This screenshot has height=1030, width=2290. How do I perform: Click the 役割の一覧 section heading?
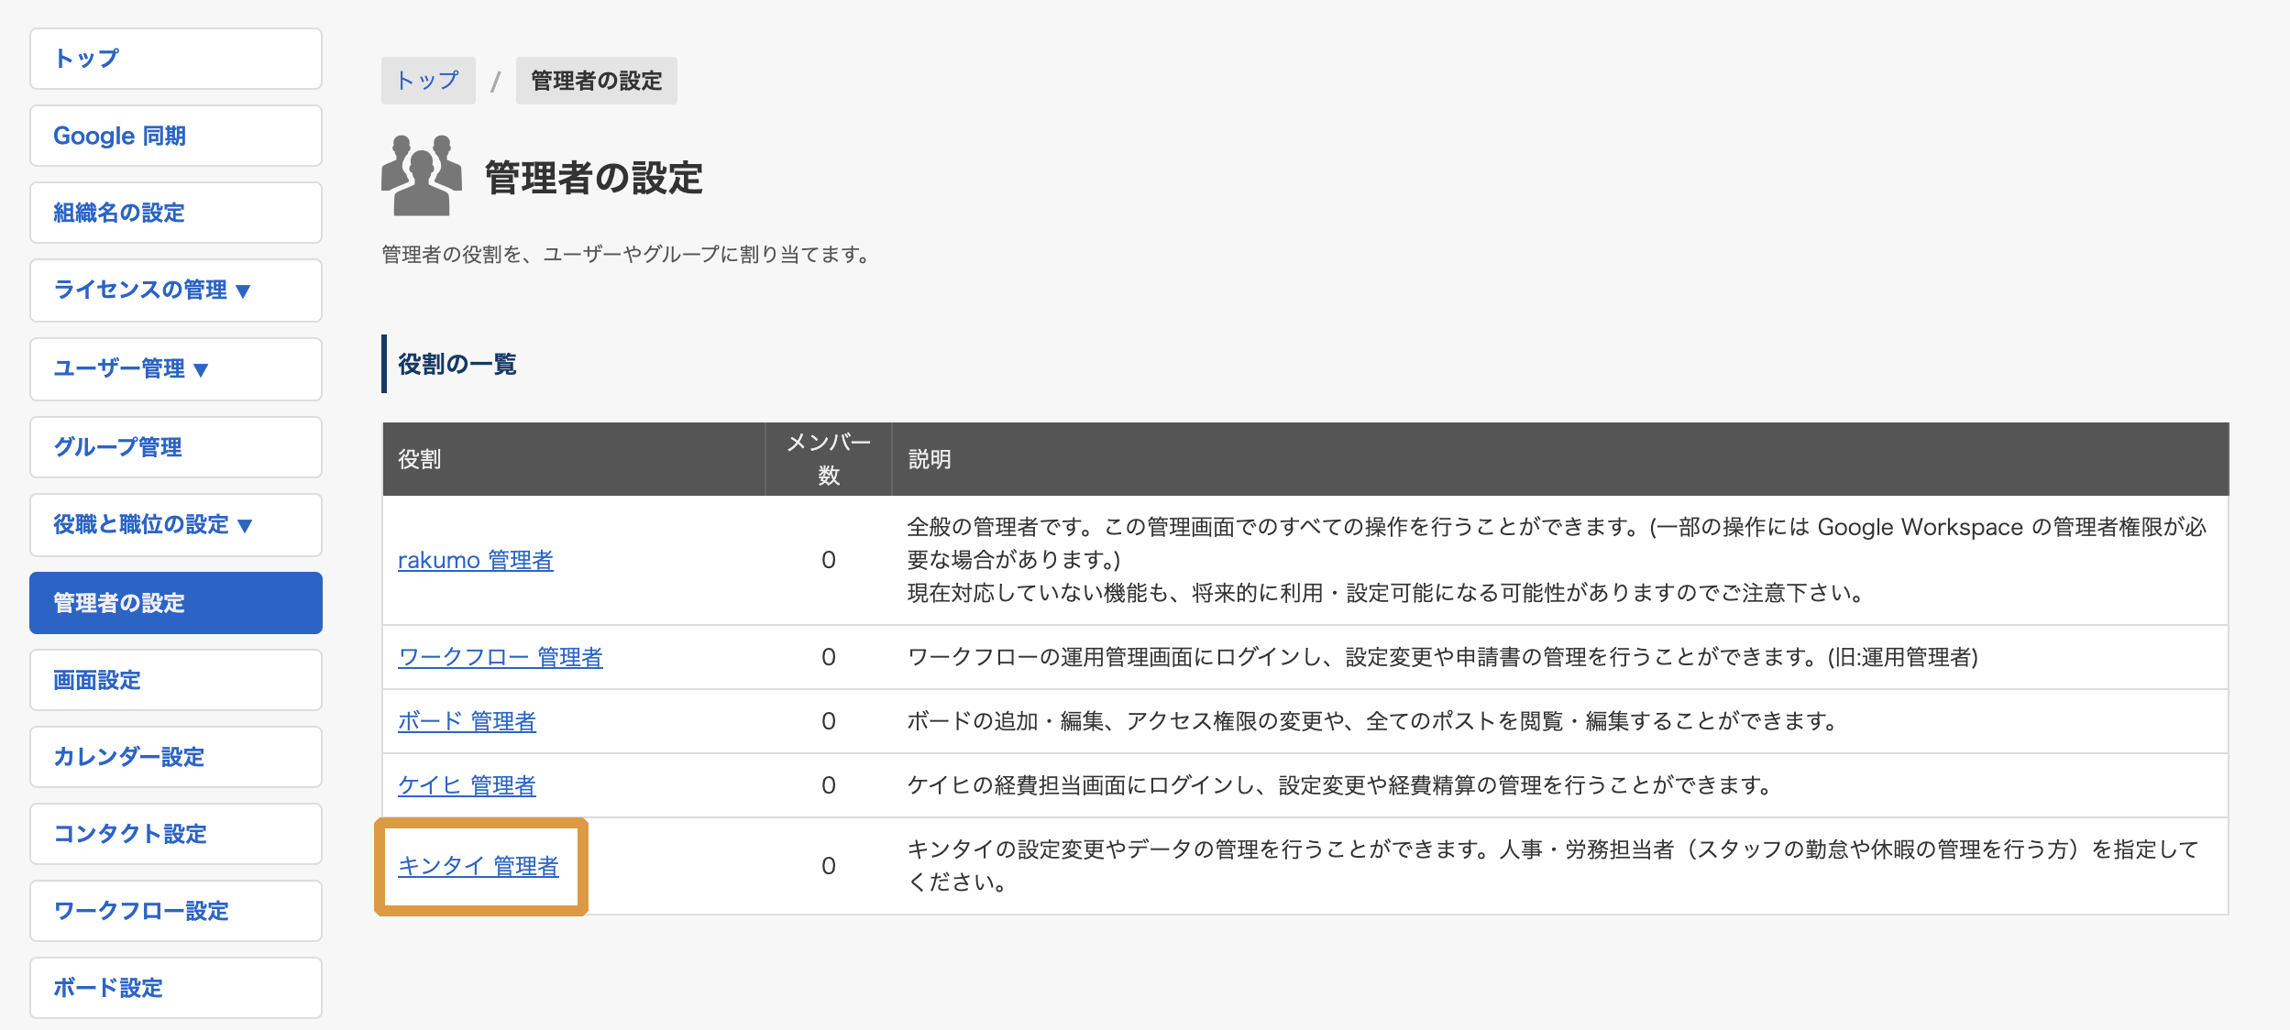[x=457, y=364]
